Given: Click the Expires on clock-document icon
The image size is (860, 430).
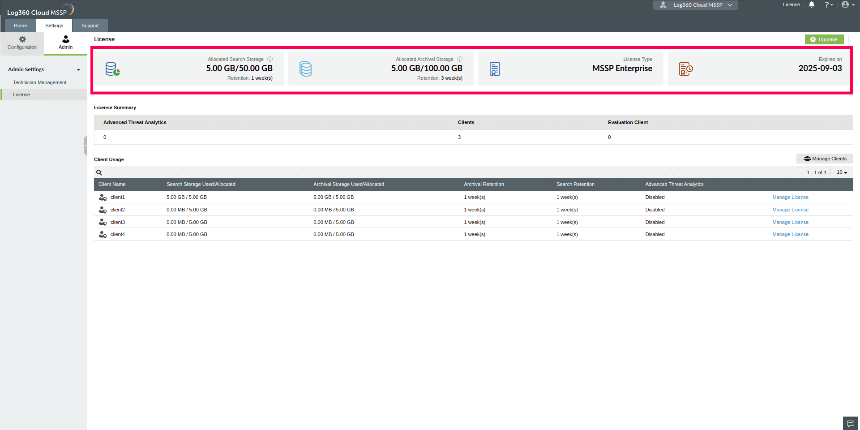Looking at the screenshot, I should [x=686, y=69].
